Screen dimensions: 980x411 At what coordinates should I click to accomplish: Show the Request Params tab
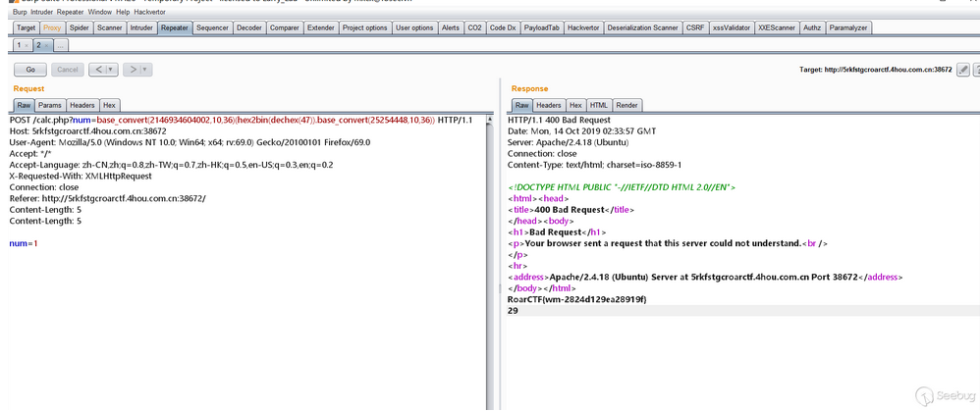point(50,106)
